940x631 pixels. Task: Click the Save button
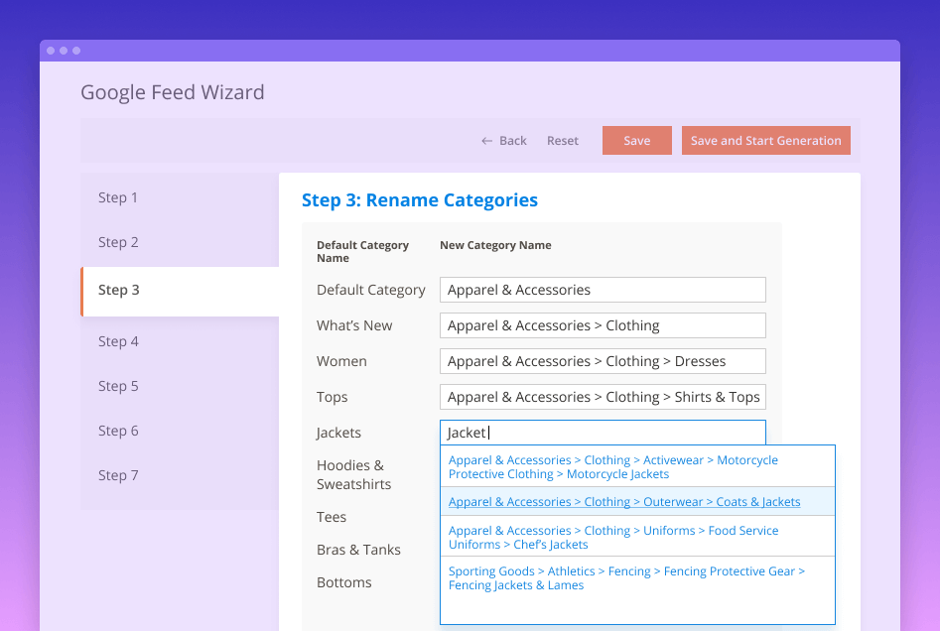click(x=636, y=140)
